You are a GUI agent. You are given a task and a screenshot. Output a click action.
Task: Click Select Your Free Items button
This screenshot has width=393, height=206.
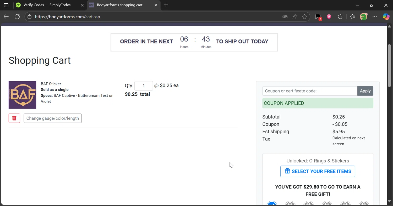pos(318,171)
